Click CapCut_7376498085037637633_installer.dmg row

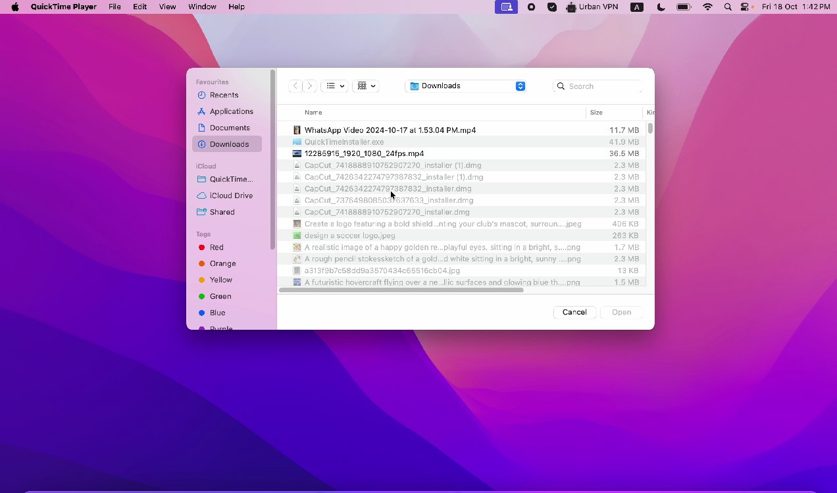461,200
